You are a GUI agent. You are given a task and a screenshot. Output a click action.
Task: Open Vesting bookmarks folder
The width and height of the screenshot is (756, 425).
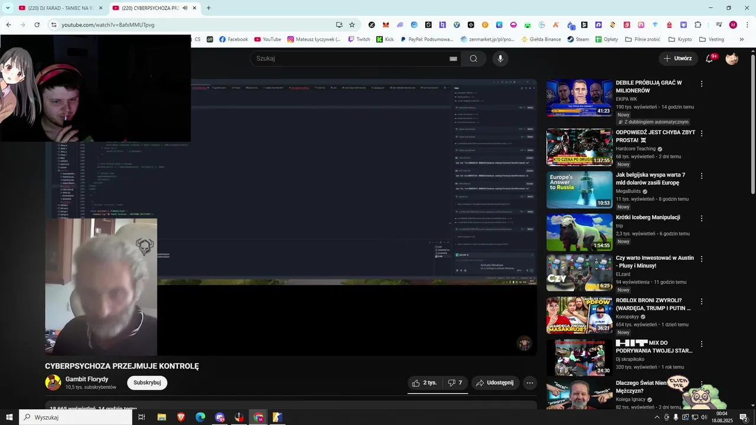click(711, 40)
